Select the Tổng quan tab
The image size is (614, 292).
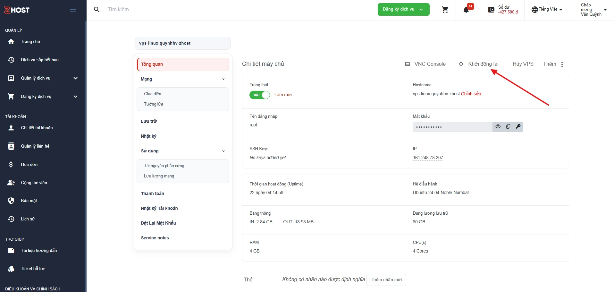pos(183,64)
